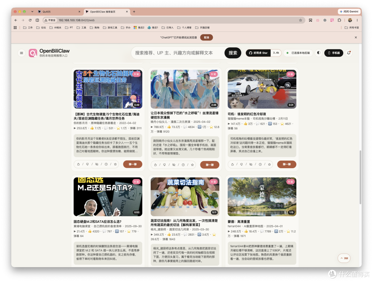Click the 搜索 button

(233, 53)
